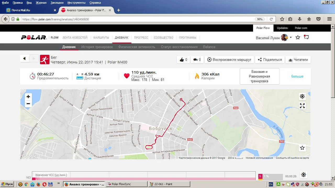Open notifications icon beside favorites star
This screenshot has width=335, height=188.
tap(306, 37)
